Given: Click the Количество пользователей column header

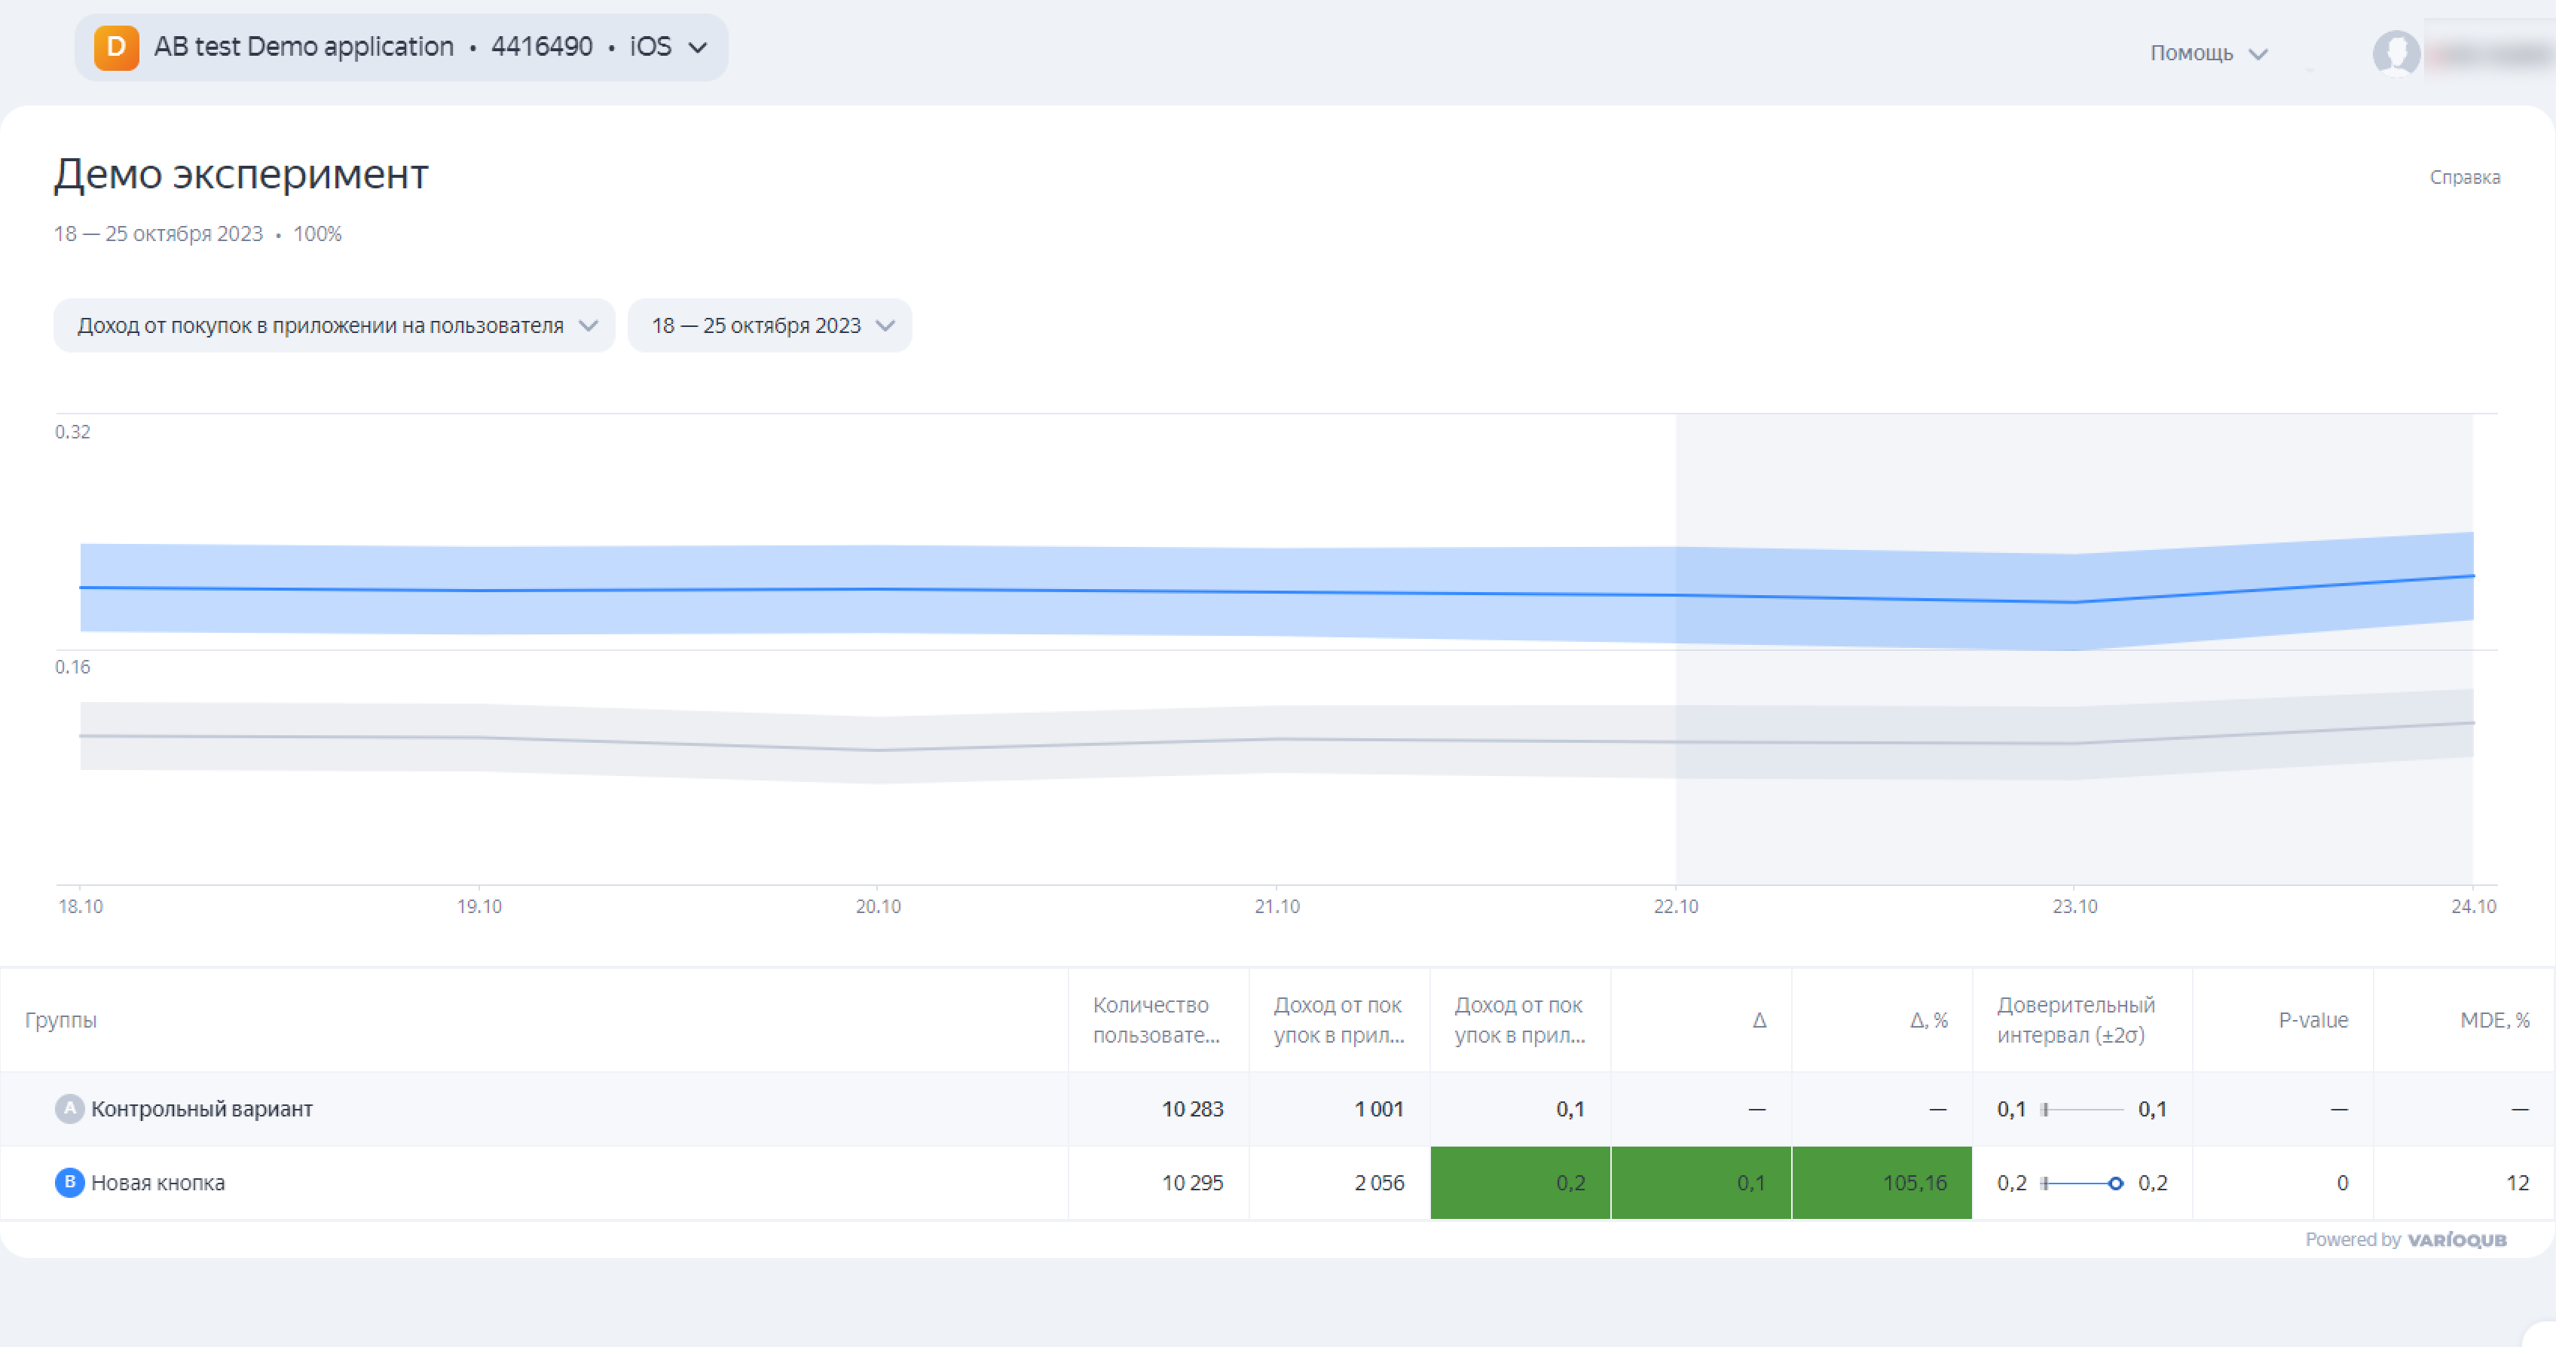Looking at the screenshot, I should click(1156, 1020).
